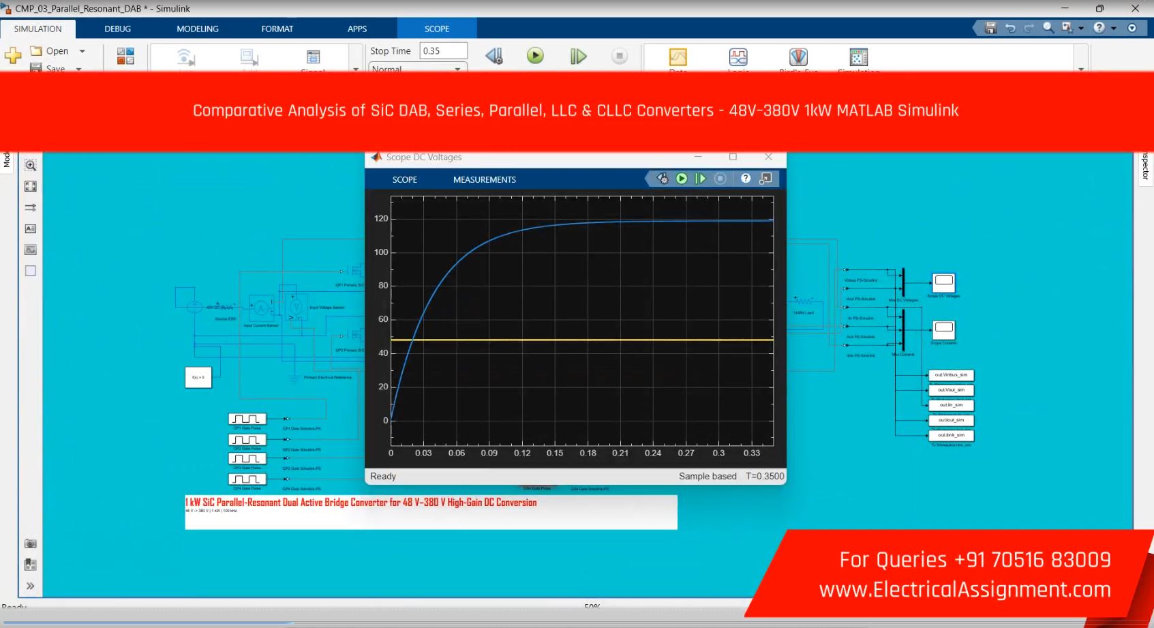The image size is (1154, 628).
Task: Open the Logic Analyzer icon
Action: point(738,57)
